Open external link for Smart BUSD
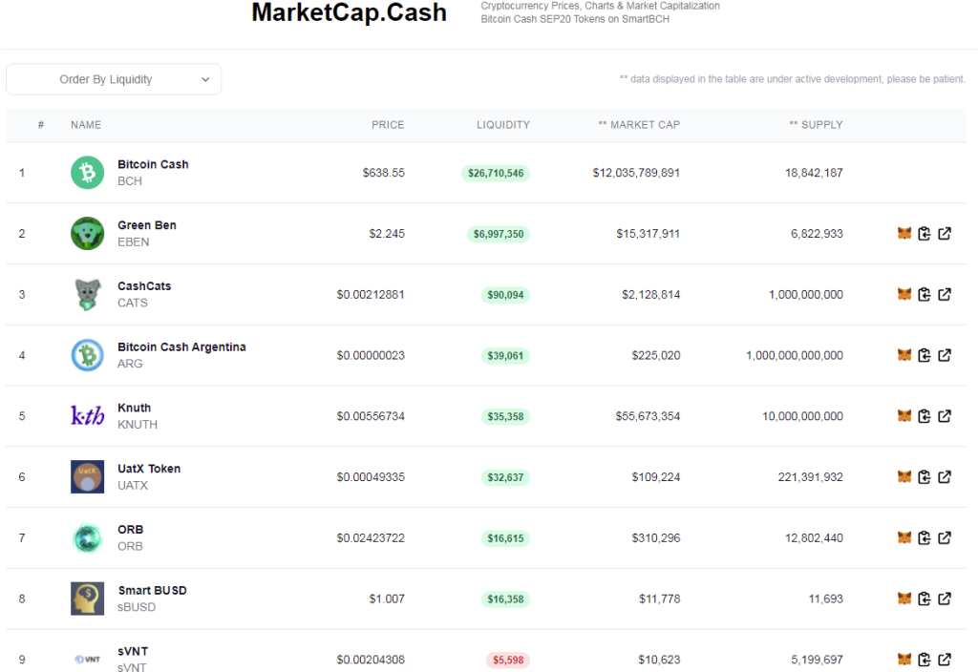This screenshot has width=978, height=672. [x=945, y=598]
